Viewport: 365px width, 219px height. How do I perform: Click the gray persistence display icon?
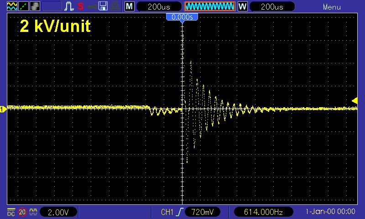click(35, 6)
